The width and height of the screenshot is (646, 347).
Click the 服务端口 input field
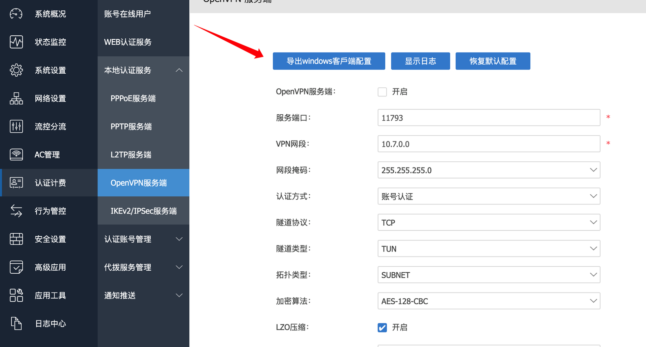point(489,118)
